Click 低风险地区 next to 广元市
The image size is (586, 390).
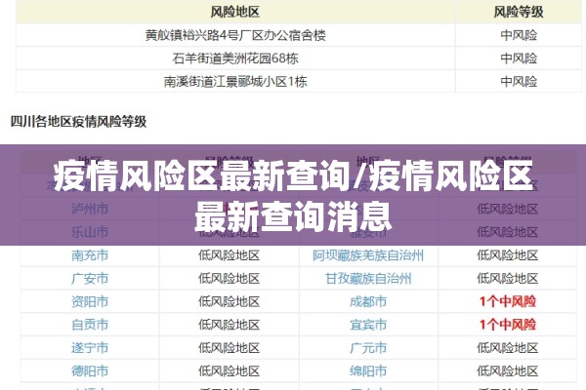508,348
